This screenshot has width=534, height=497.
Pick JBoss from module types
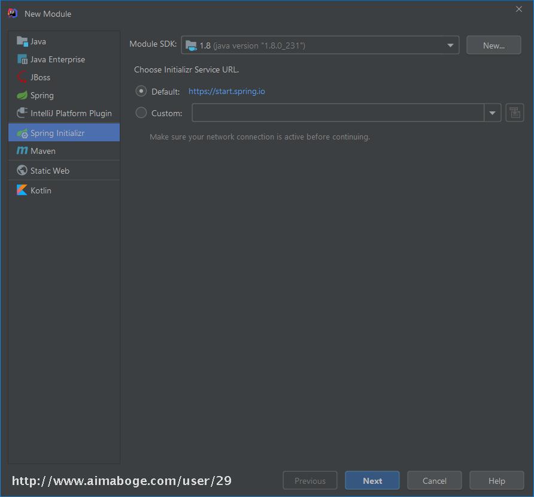point(64,77)
